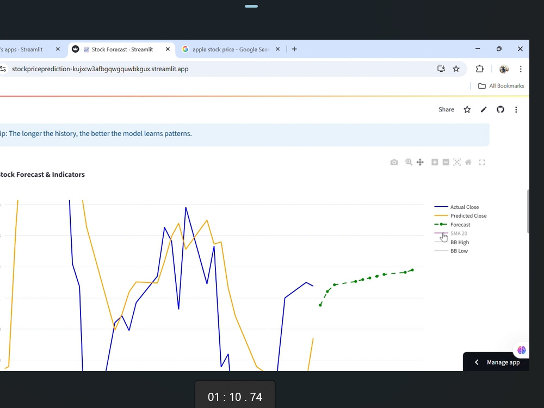The width and height of the screenshot is (544, 408).
Task: Click the page vertical scrollbar
Action: coord(528,211)
